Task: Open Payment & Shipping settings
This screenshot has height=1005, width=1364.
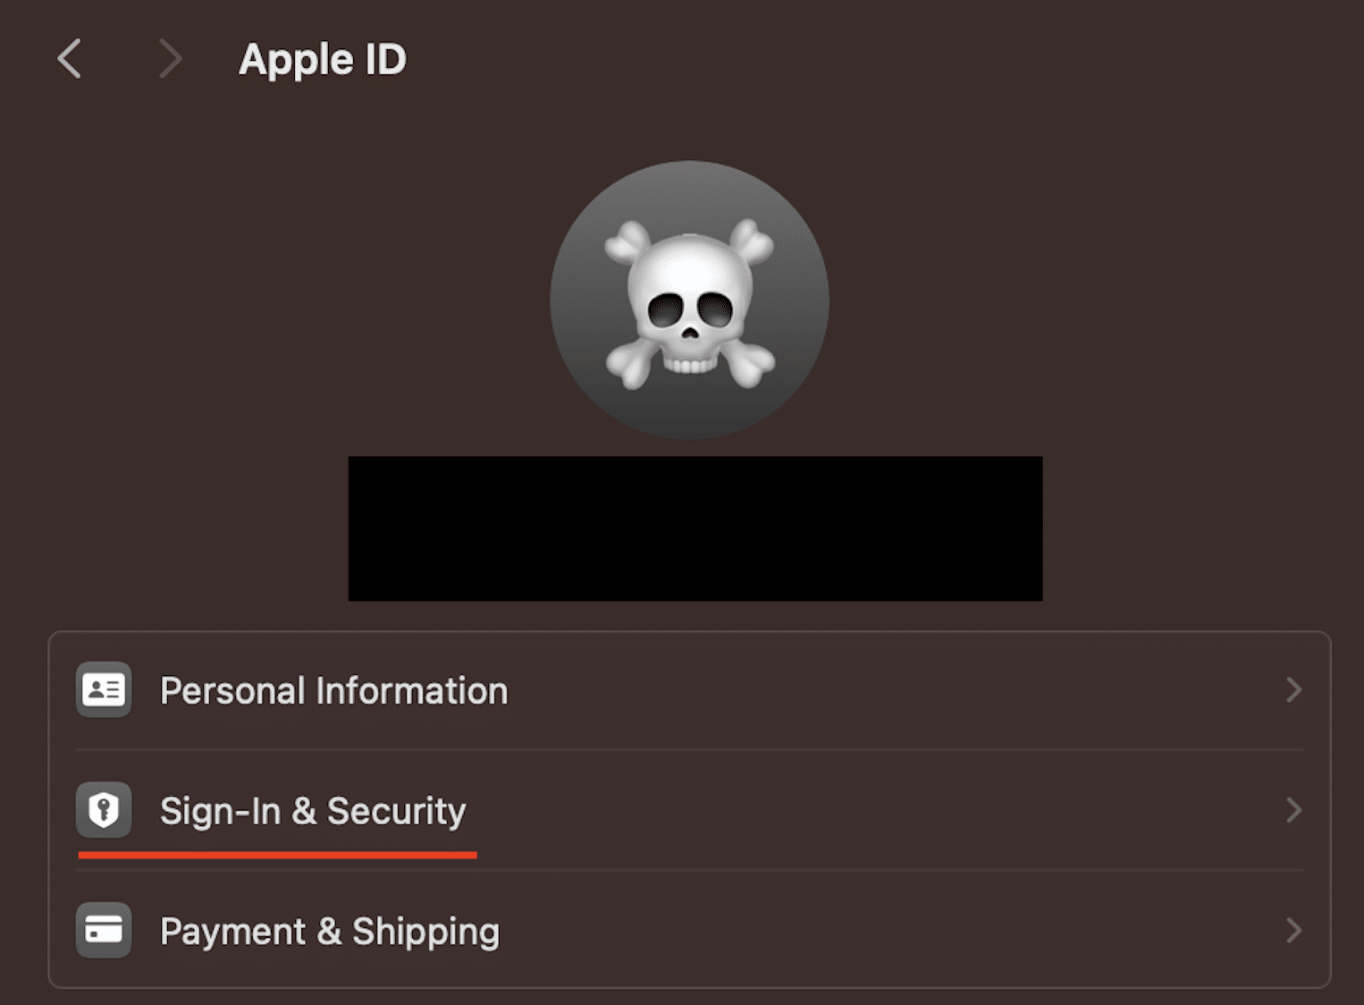Action: (329, 930)
